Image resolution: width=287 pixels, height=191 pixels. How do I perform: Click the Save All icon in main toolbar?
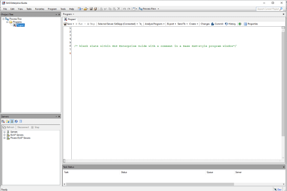[95, 9]
